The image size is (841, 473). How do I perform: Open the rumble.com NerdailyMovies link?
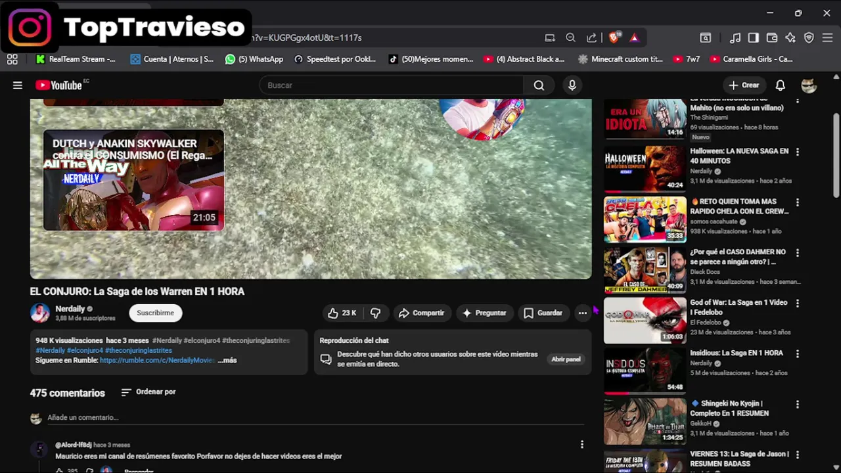[x=157, y=361]
